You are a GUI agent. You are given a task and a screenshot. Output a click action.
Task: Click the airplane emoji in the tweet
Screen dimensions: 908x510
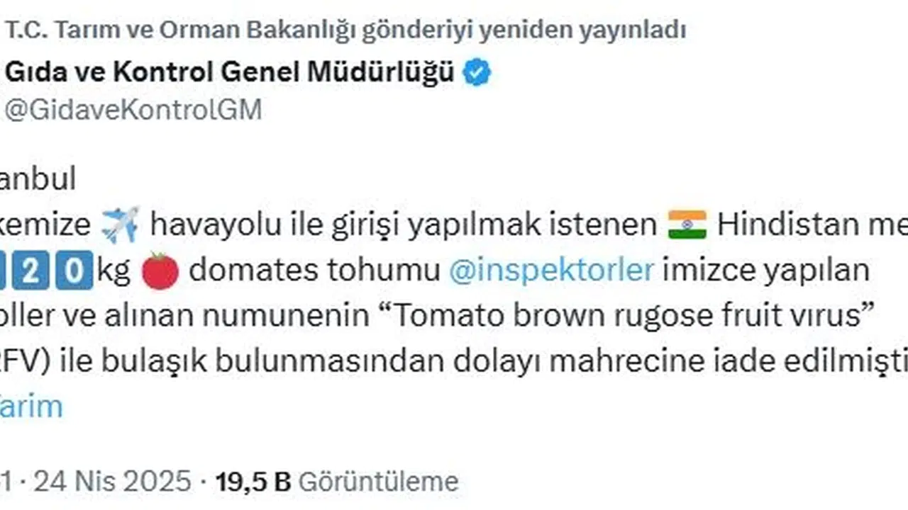[x=120, y=225]
